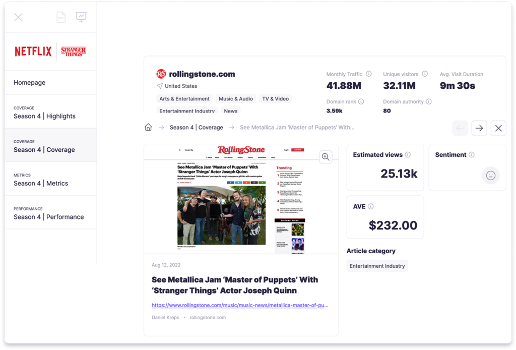Viewport: 516px width, 350px height.
Task: Click the neutral sentiment face icon
Action: (490, 176)
